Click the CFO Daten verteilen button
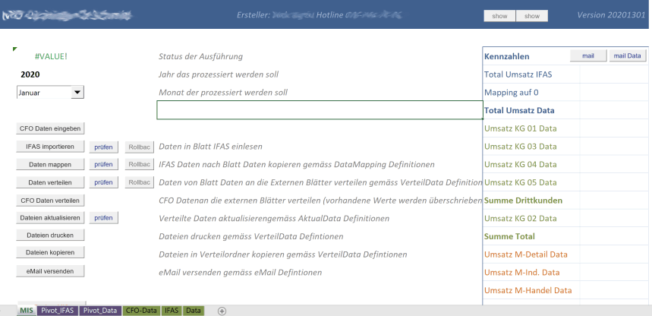The height and width of the screenshot is (316, 652). click(50, 201)
